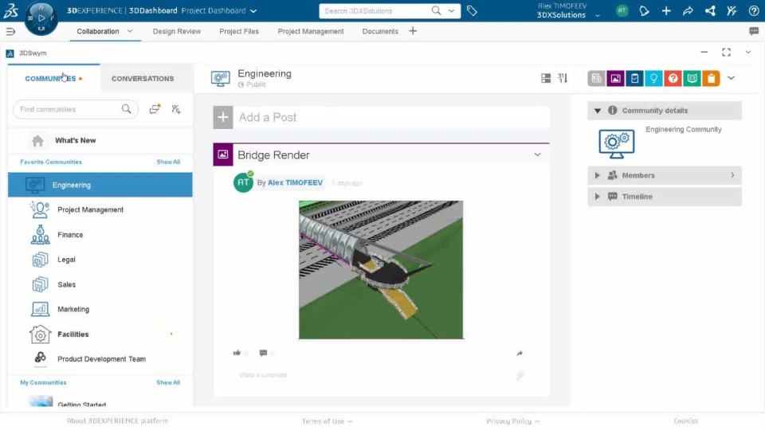The image size is (765, 430).
Task: Show all My Communities
Action: click(168, 383)
